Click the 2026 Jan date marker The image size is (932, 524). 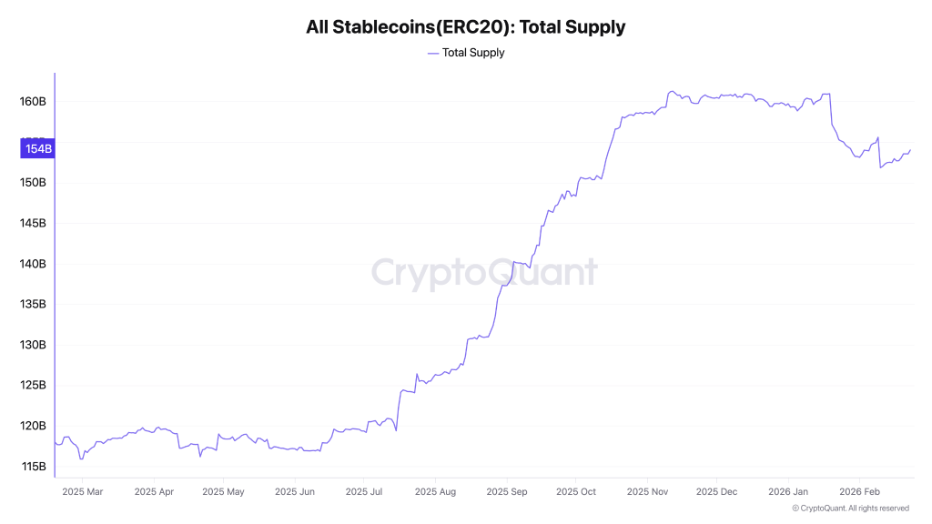pos(788,491)
